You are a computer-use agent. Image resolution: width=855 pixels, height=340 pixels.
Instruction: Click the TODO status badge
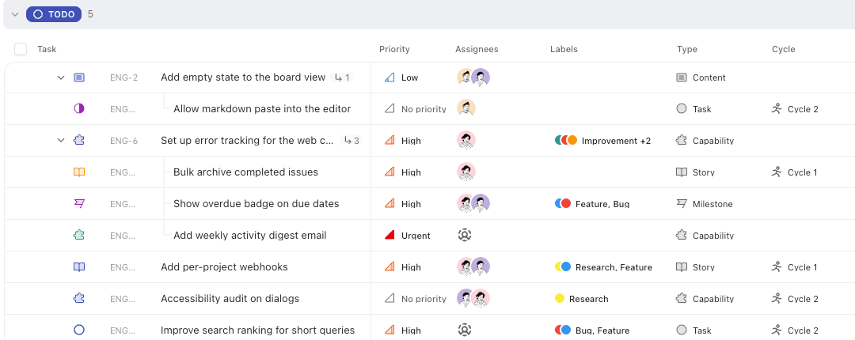point(54,14)
